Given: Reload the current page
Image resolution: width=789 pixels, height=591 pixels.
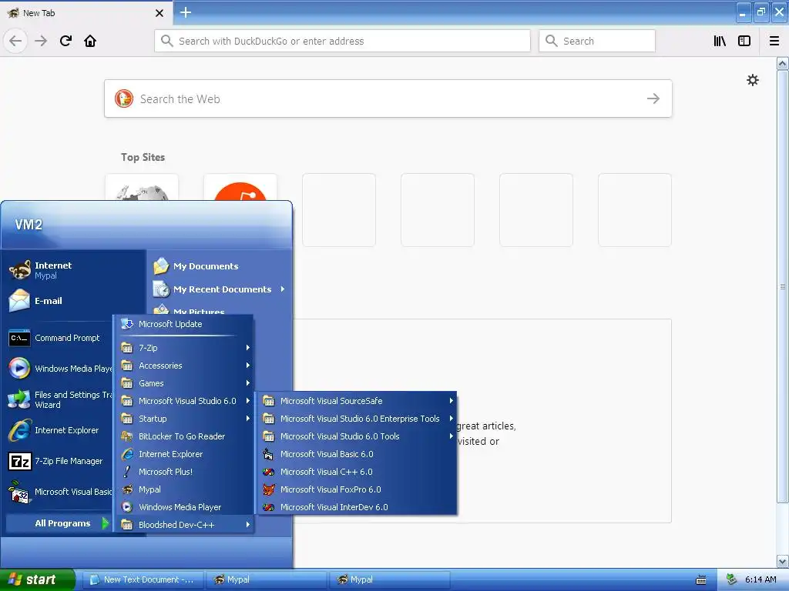Looking at the screenshot, I should pyautogui.click(x=65, y=41).
